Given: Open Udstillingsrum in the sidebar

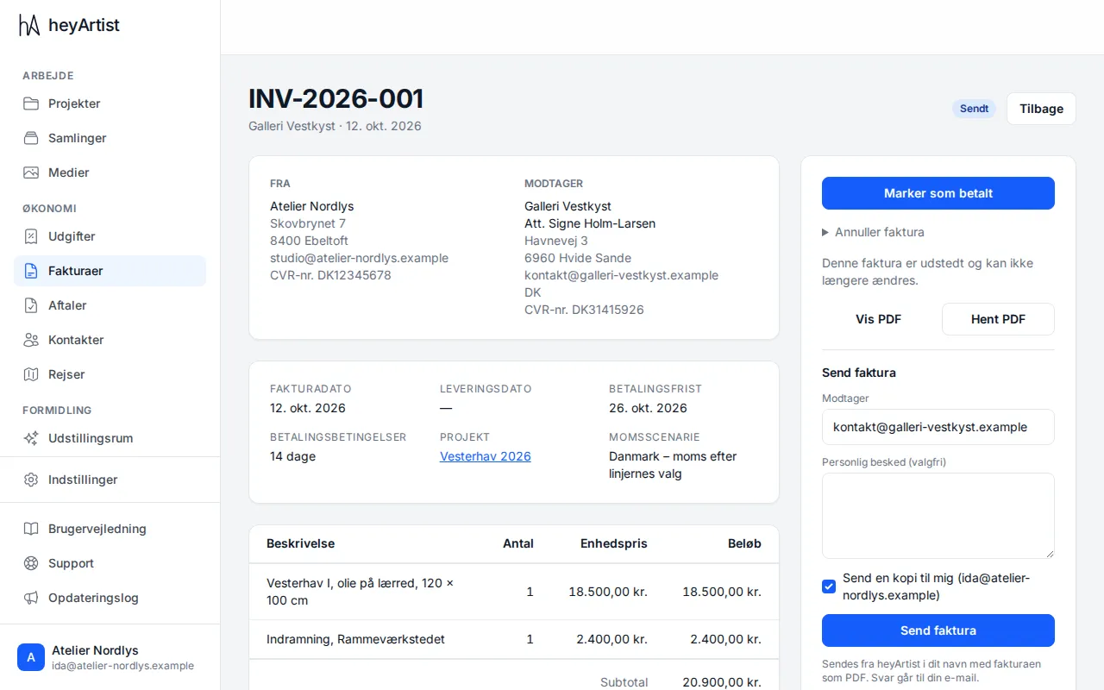Looking at the screenshot, I should click(x=110, y=438).
